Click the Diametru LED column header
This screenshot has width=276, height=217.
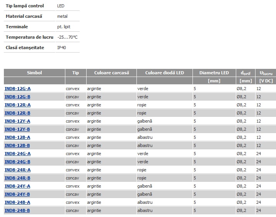point(214,73)
